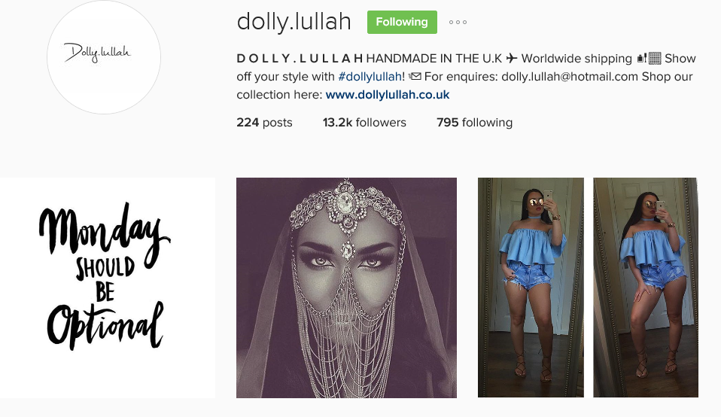Click the #dollylullah hashtag link
Viewport: 721px width, 417px height.
370,76
